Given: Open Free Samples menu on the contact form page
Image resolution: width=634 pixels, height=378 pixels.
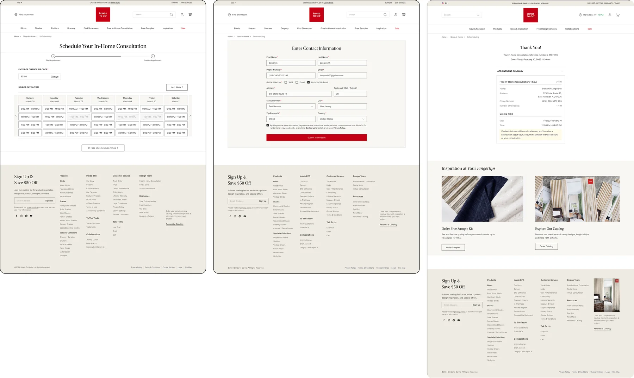Looking at the screenshot, I should pyautogui.click(x=361, y=28).
